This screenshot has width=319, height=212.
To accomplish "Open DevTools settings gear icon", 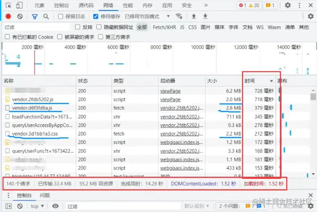I will [x=288, y=5].
